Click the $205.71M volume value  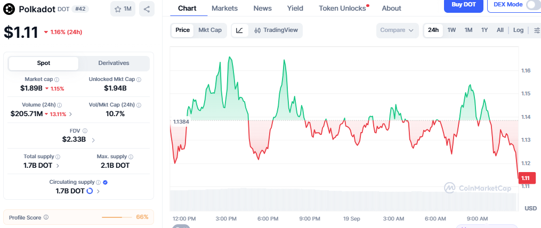tap(27, 114)
